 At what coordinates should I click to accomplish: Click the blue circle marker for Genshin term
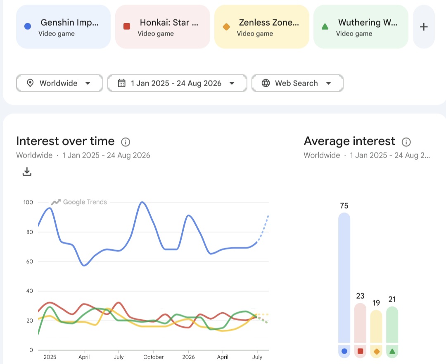[28, 26]
